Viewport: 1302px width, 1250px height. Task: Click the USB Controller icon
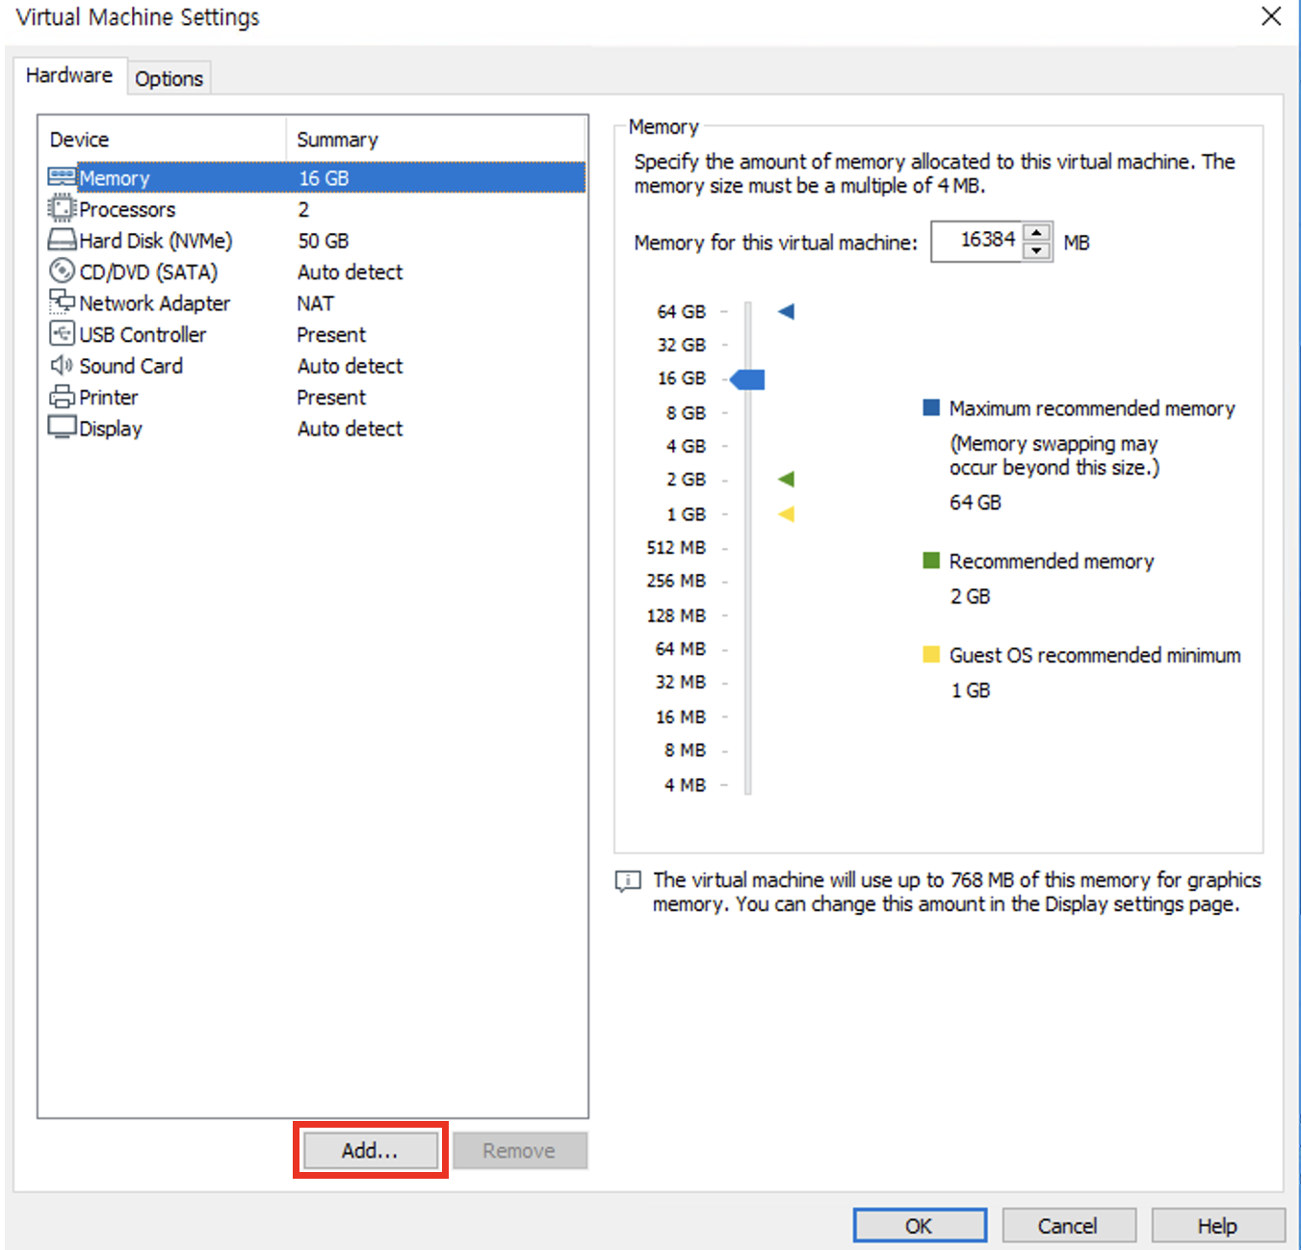pyautogui.click(x=62, y=333)
